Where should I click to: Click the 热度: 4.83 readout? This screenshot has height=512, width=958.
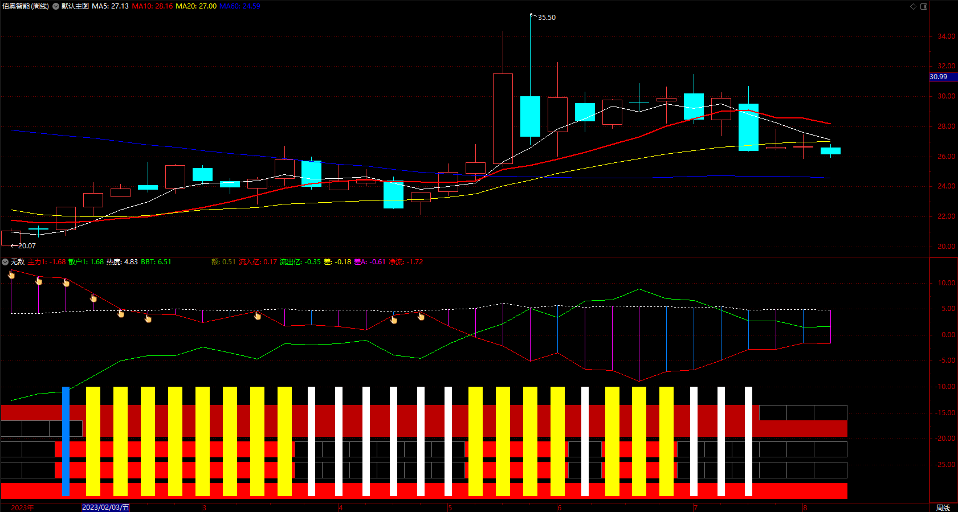tap(122, 262)
